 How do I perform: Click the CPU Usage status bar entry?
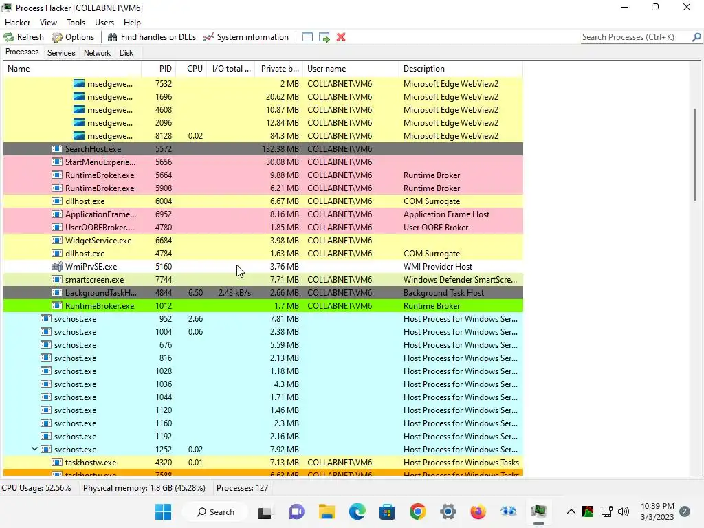[36, 488]
